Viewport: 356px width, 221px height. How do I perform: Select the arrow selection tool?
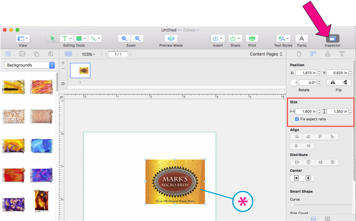click(52, 38)
